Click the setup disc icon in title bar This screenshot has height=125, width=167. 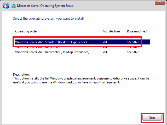(14, 6)
